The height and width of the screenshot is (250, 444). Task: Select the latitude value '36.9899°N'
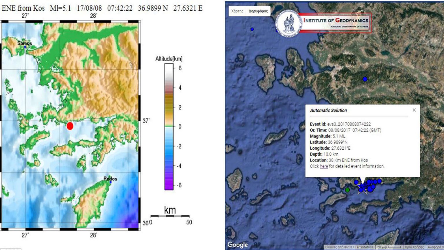click(x=338, y=142)
